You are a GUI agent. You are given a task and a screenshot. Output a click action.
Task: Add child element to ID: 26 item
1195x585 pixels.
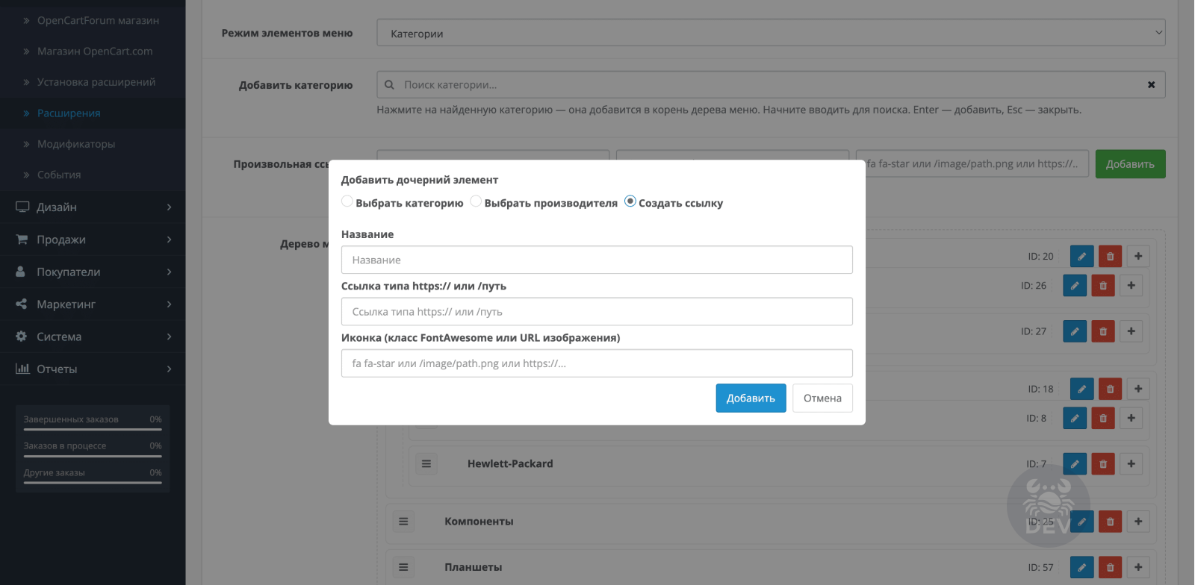(x=1132, y=285)
